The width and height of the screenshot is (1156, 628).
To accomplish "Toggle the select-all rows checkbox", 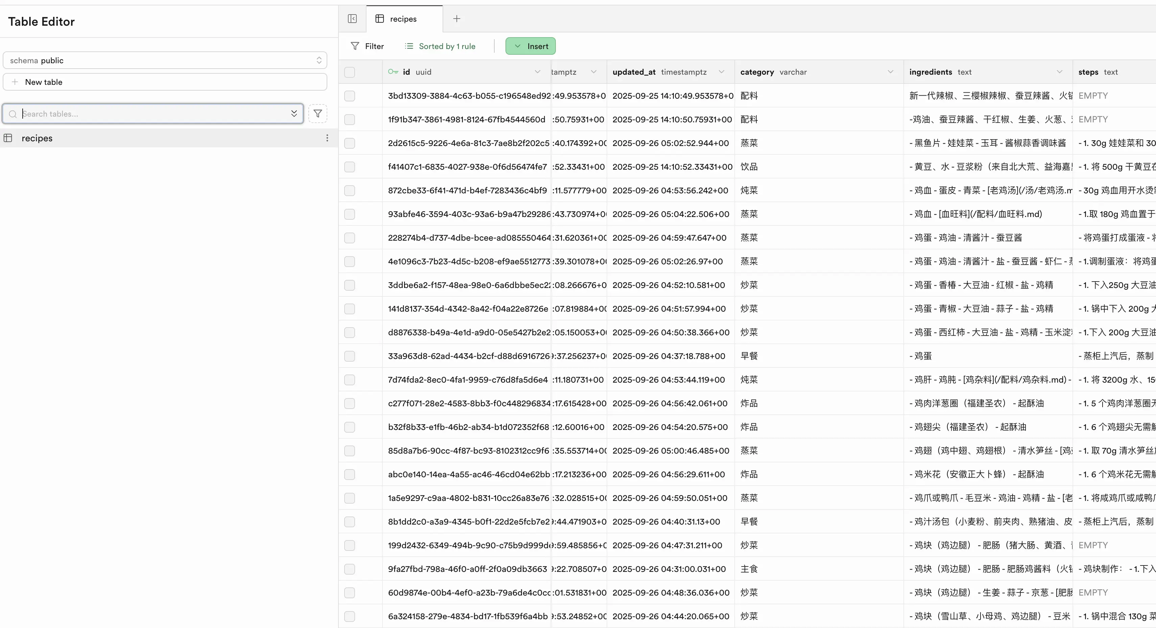I will [350, 72].
